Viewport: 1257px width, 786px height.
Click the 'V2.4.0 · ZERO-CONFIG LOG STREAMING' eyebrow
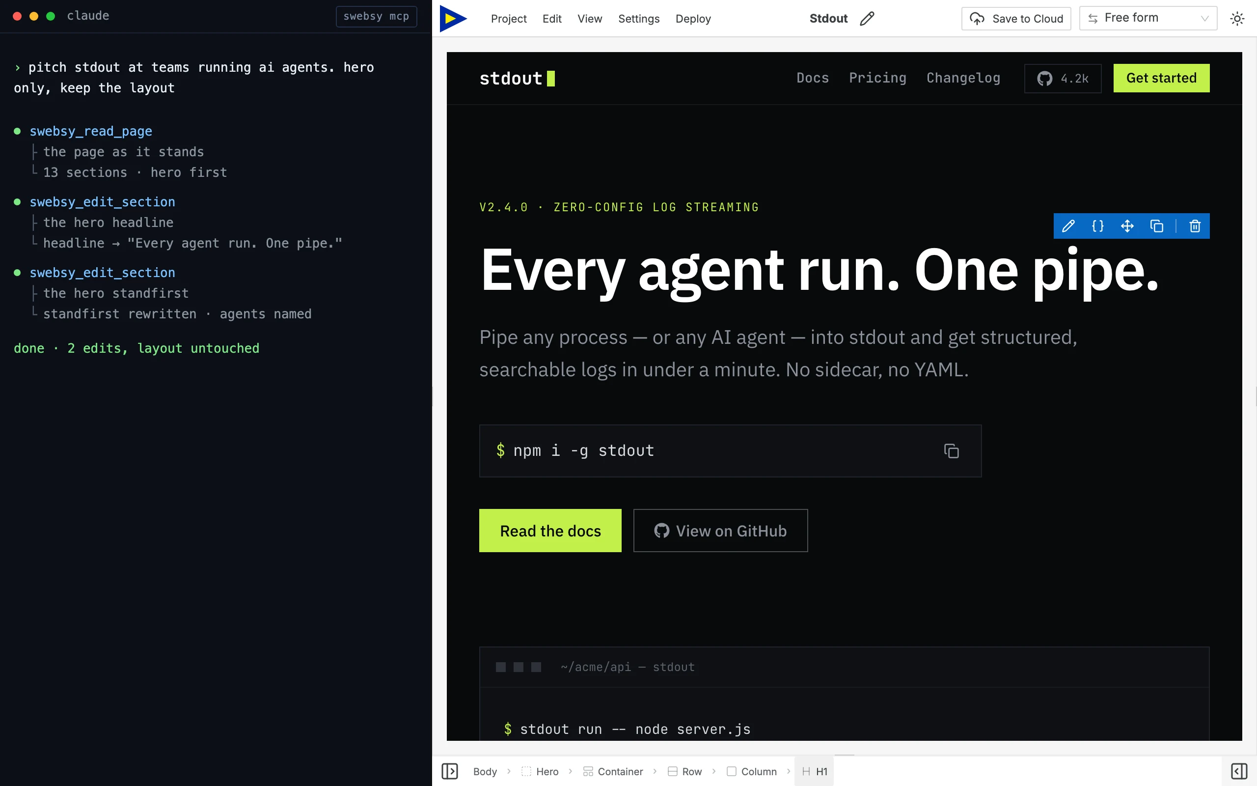point(619,207)
